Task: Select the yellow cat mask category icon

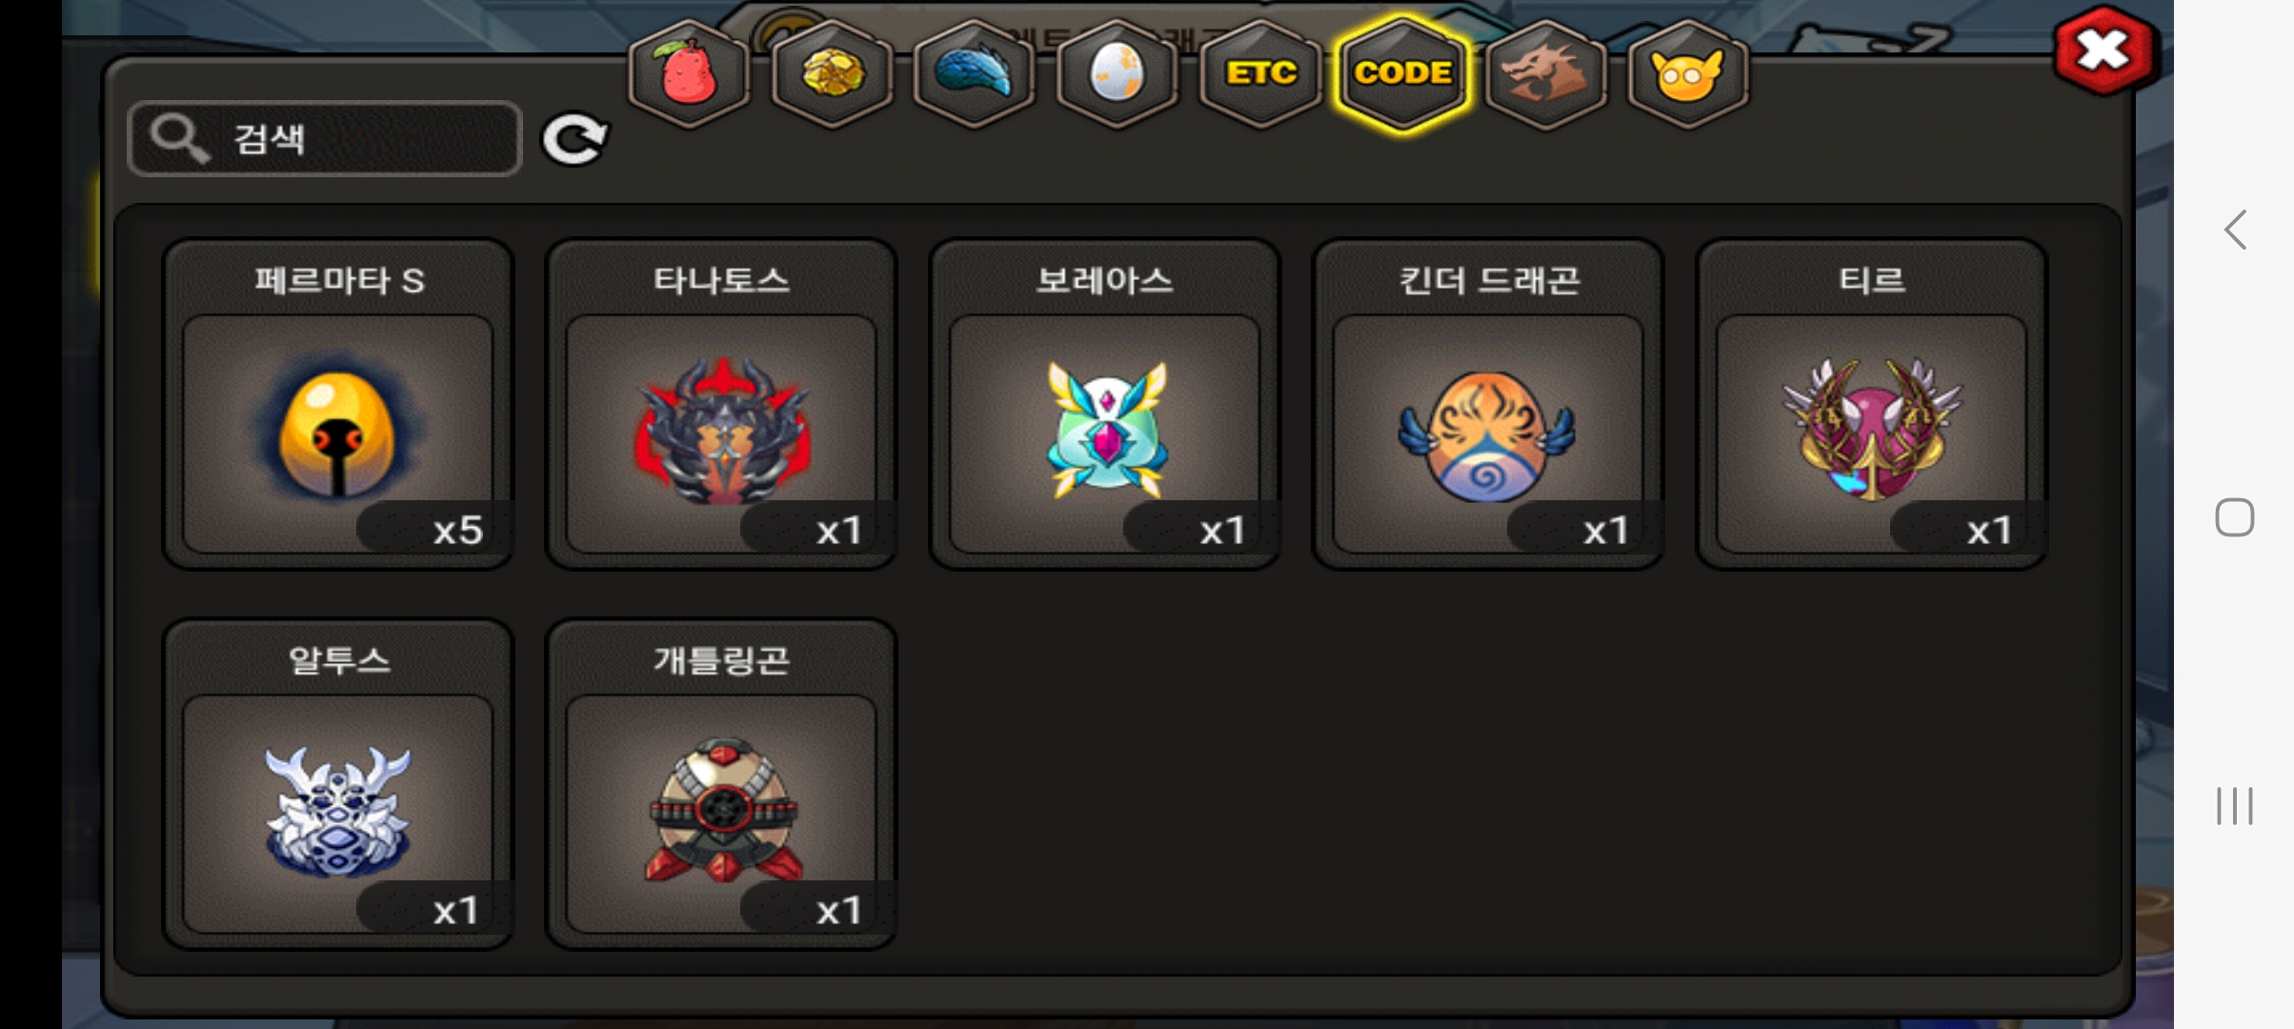Action: click(x=1687, y=74)
